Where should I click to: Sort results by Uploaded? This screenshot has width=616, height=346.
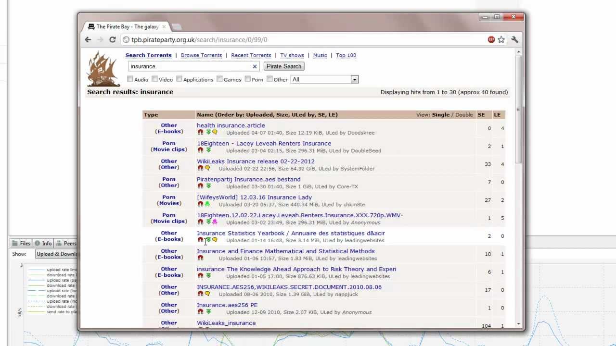(259, 115)
